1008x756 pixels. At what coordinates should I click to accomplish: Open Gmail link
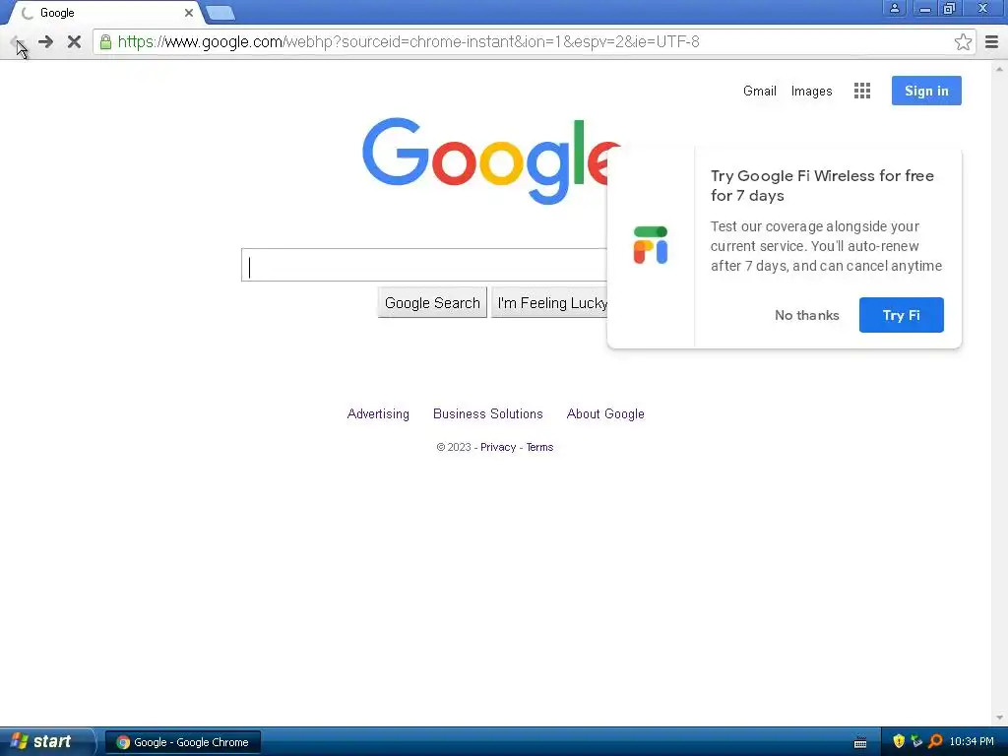[x=759, y=91]
